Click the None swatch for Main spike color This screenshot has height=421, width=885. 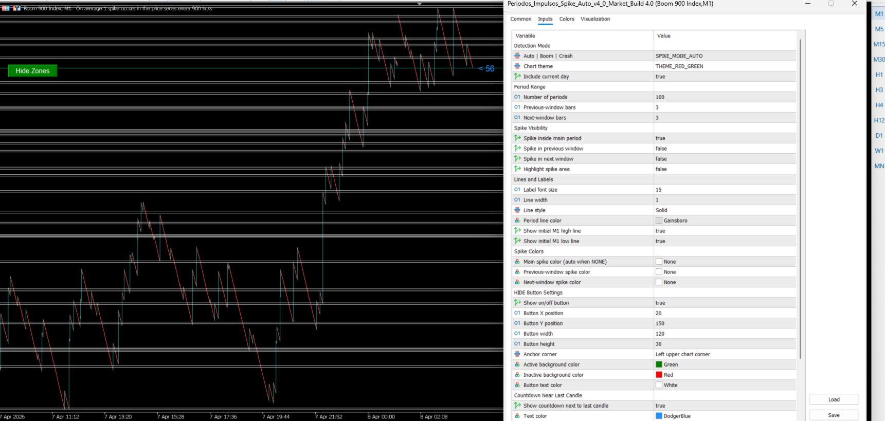[x=659, y=262]
